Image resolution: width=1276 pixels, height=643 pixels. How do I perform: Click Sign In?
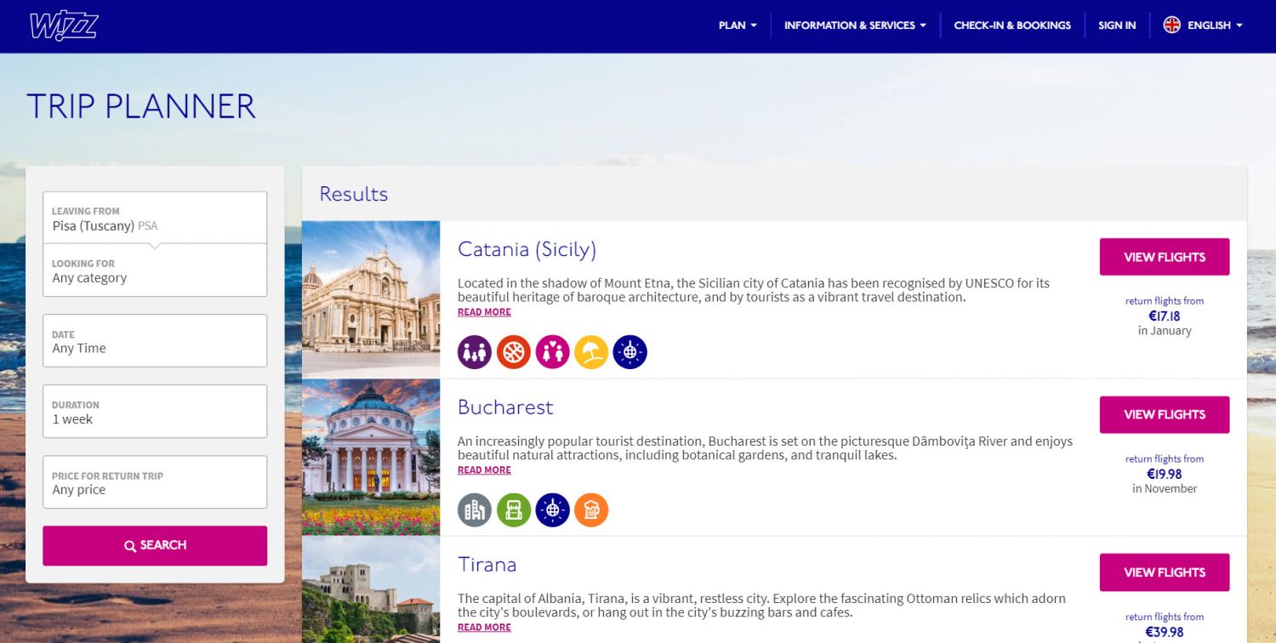point(1117,26)
